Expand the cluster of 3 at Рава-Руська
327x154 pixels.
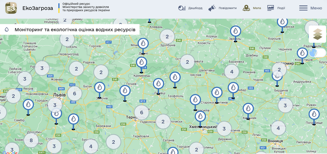click(42, 68)
